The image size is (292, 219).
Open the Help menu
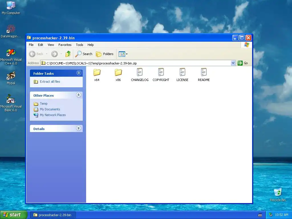tap(90, 45)
